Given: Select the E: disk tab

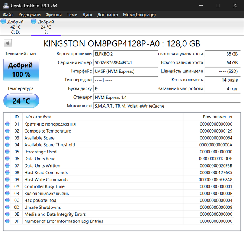Looking at the screenshot, I should pos(46,27).
